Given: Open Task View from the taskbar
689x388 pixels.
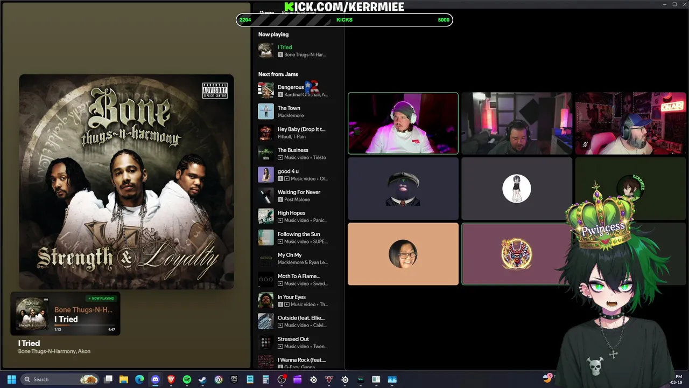Looking at the screenshot, I should (108, 379).
